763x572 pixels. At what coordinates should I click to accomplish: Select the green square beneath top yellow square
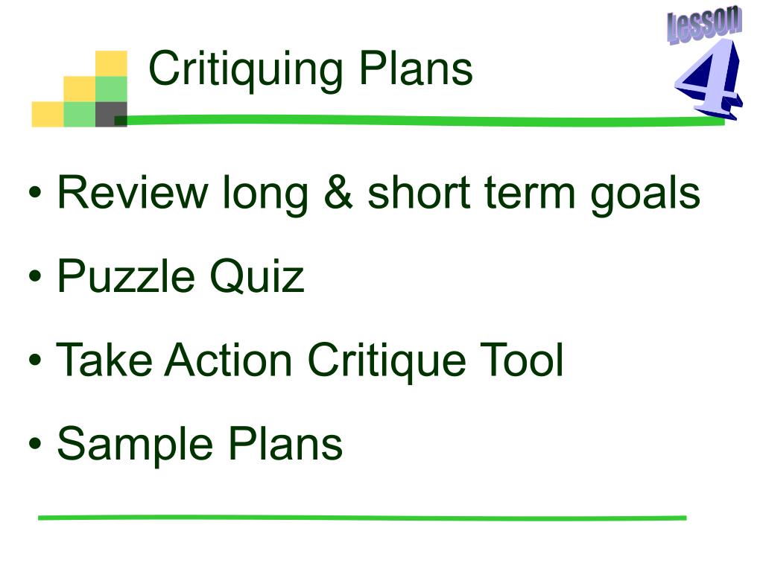(x=111, y=89)
